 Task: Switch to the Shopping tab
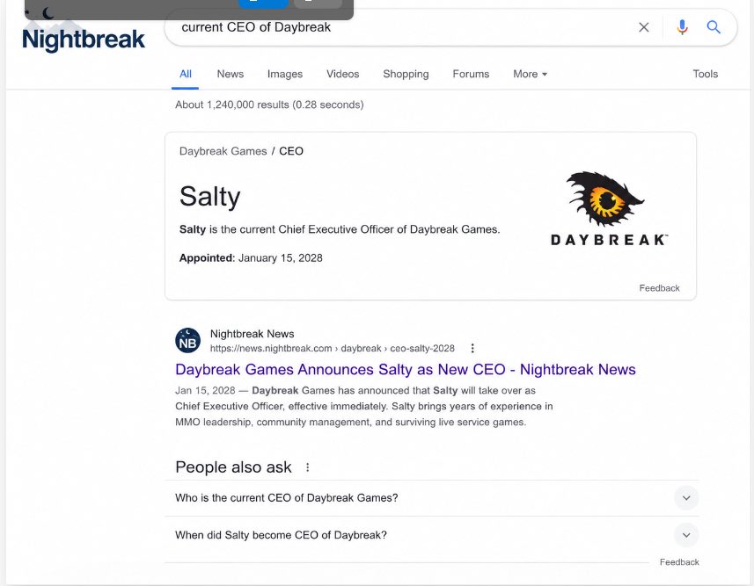(x=406, y=74)
